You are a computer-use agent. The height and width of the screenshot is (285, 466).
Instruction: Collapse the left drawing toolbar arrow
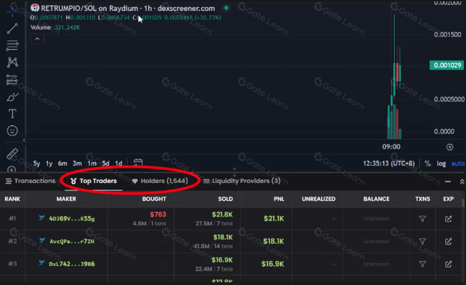[x=24, y=140]
